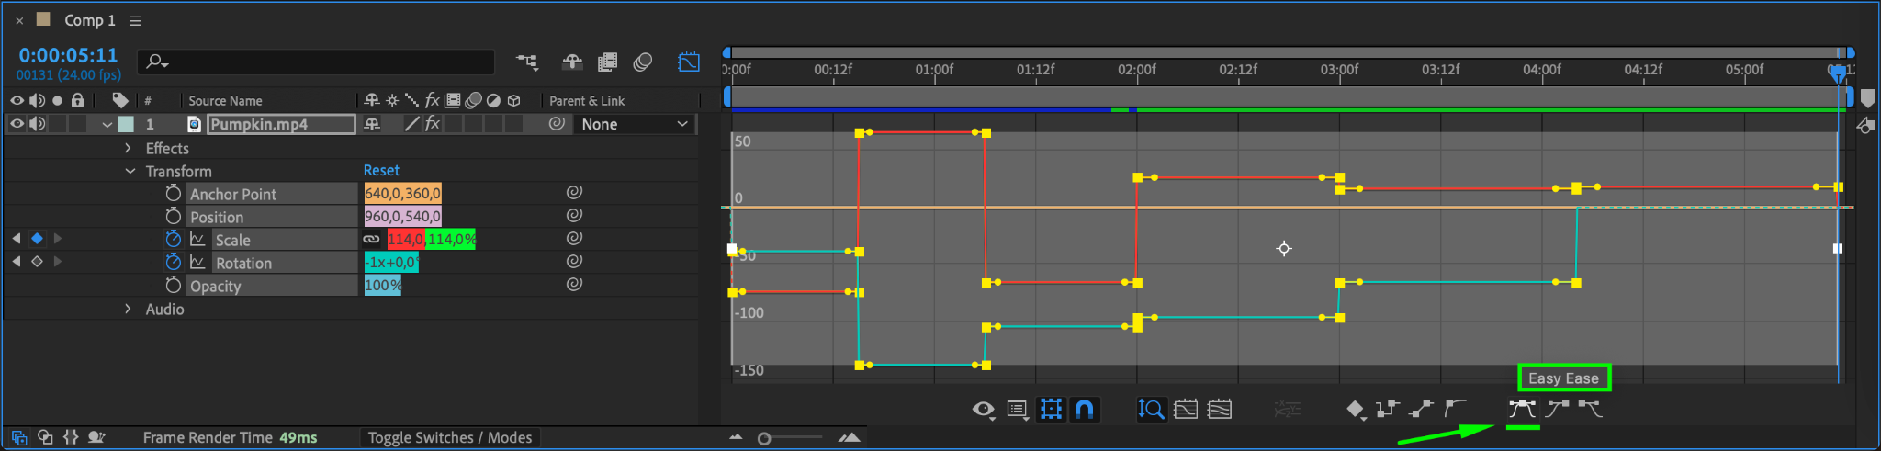Toggle the Graph Editor button
The width and height of the screenshot is (1881, 451).
pyautogui.click(x=689, y=62)
